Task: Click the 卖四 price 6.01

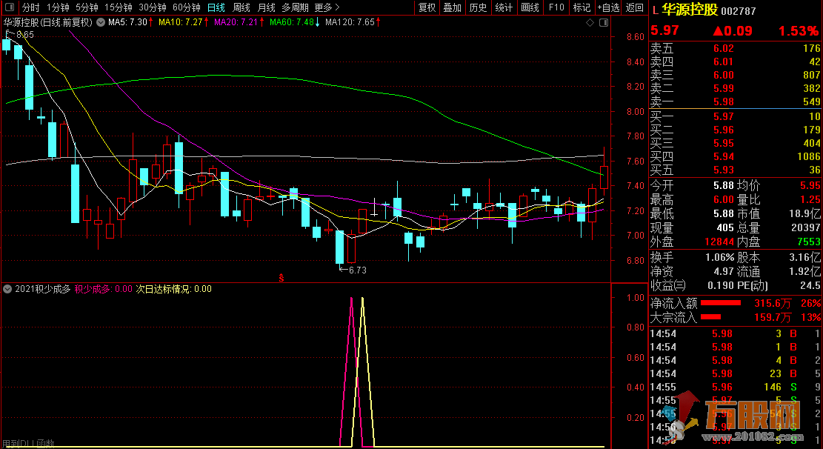Action: click(723, 62)
